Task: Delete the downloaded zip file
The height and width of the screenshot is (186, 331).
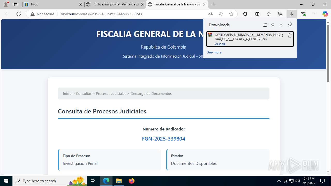Action: tap(290, 35)
